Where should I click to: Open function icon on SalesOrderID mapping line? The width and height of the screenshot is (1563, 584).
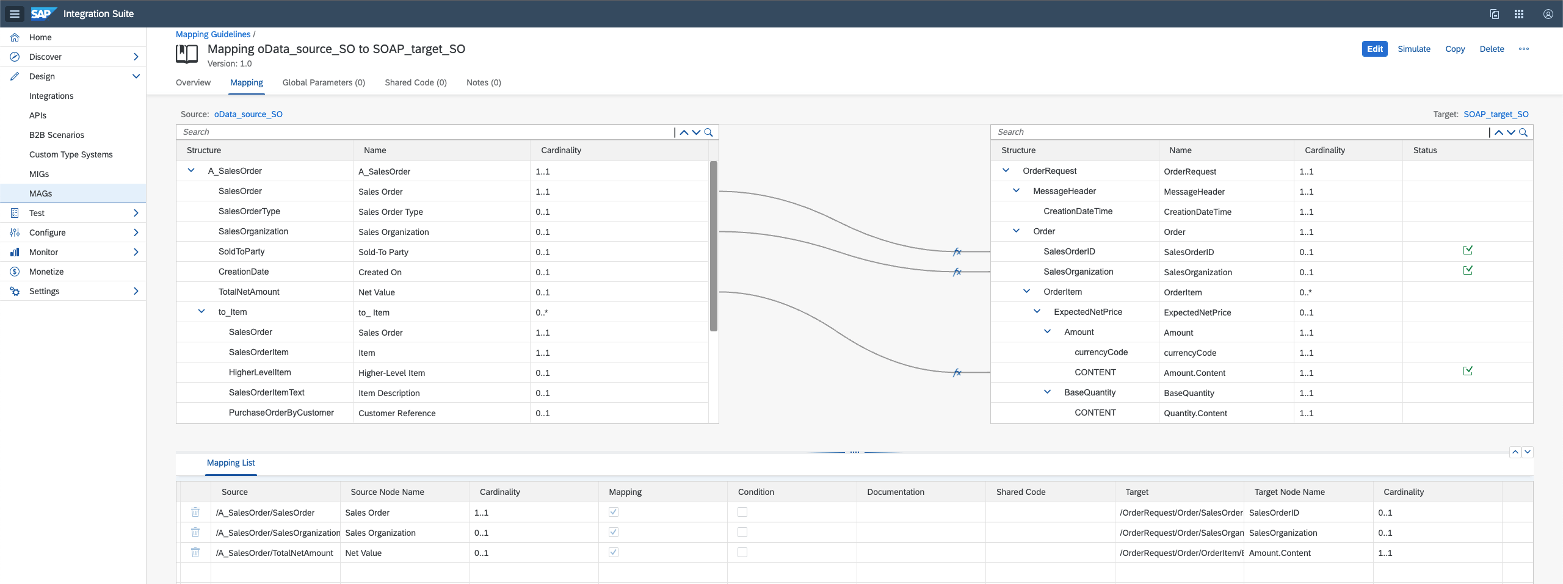click(x=957, y=251)
